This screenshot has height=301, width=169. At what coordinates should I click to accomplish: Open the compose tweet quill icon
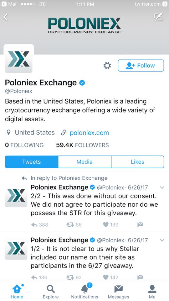[159, 17]
